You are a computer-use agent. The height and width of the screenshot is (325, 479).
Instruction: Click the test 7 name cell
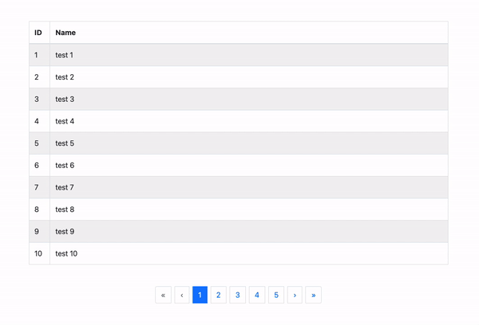click(x=249, y=187)
